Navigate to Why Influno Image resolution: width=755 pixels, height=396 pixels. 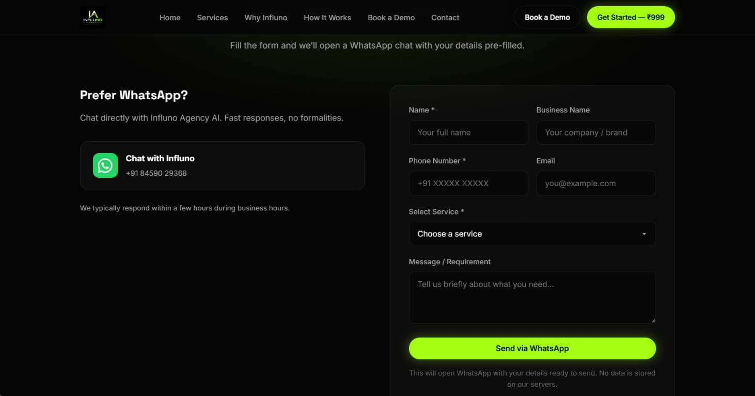point(266,18)
